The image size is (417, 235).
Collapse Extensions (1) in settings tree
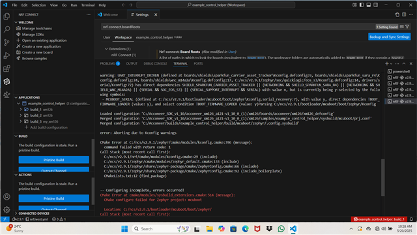(x=106, y=49)
